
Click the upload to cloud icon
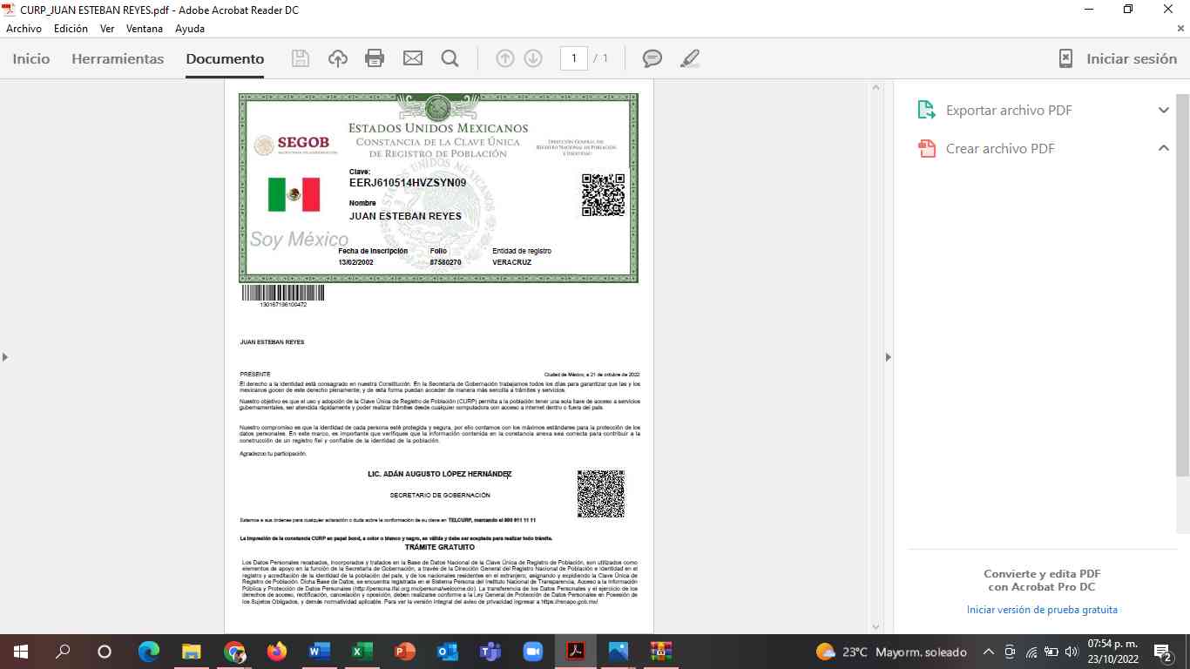coord(337,58)
